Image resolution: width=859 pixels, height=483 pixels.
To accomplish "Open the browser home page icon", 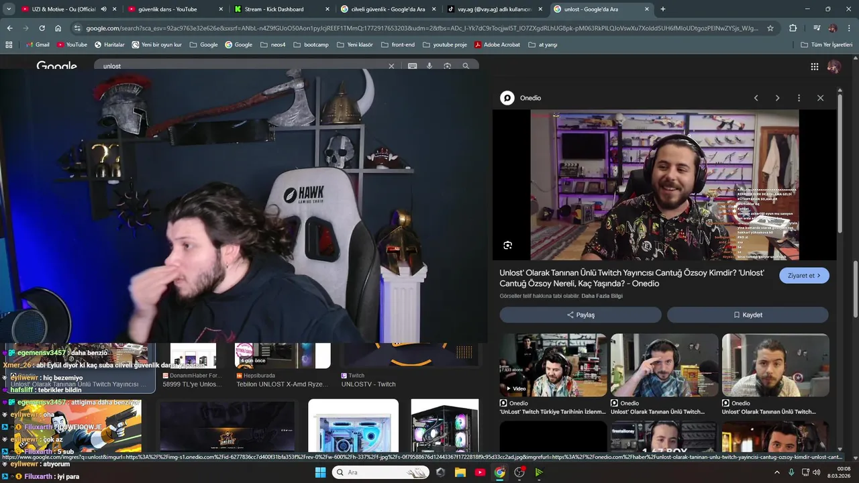I will (x=58, y=28).
